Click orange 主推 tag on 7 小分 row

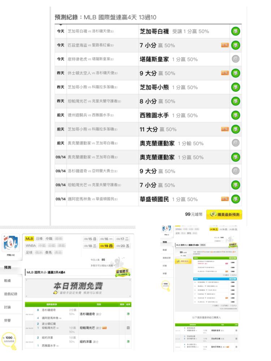[225, 45]
